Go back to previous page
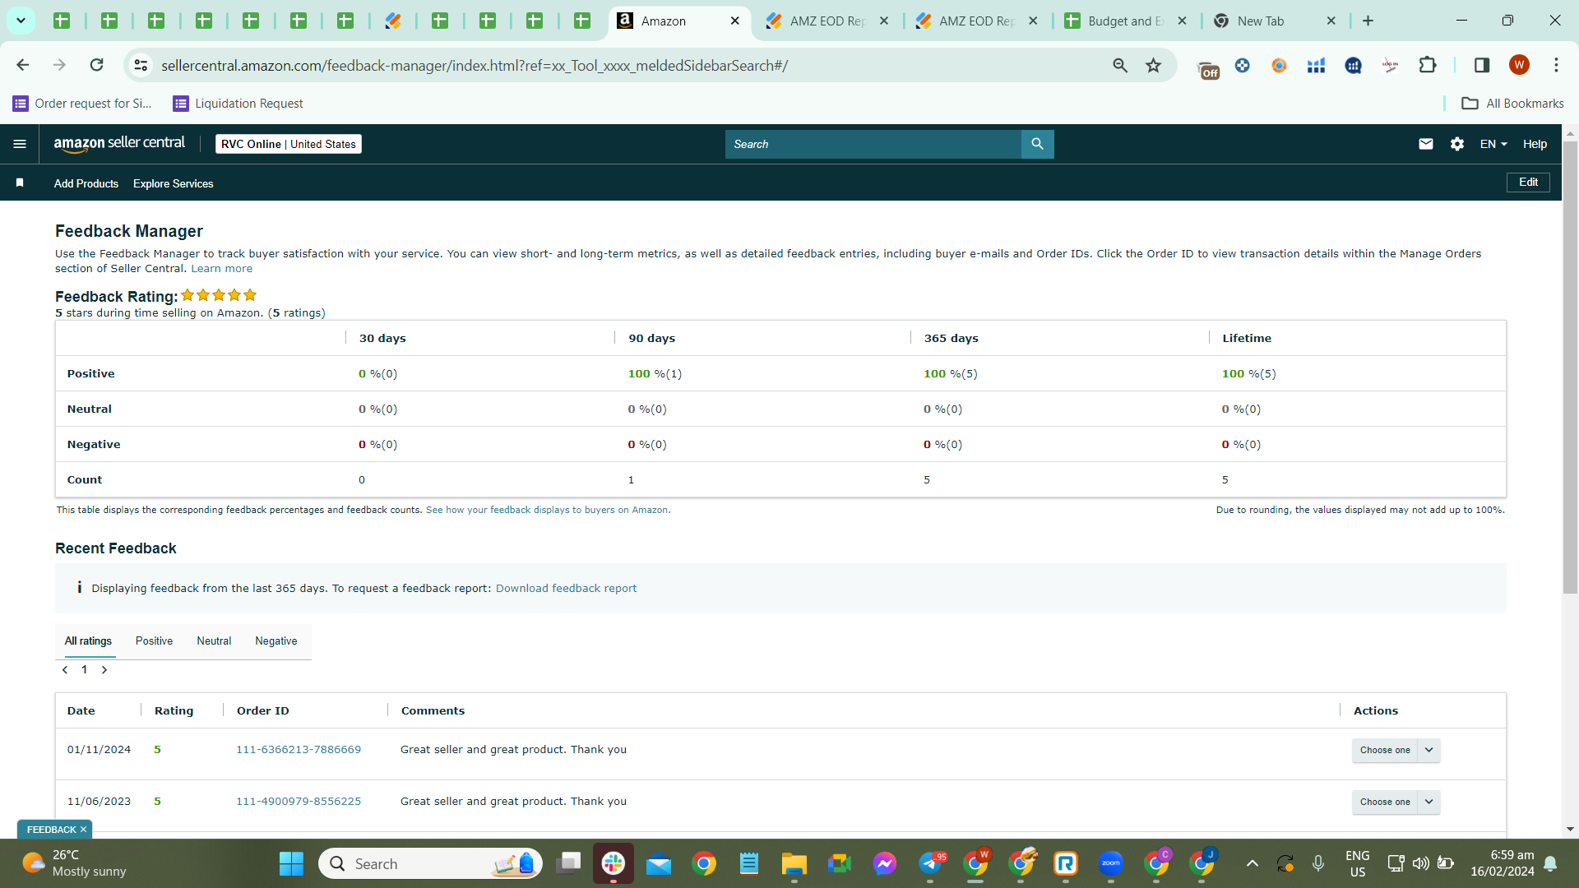Viewport: 1579px width, 888px height. (23, 65)
